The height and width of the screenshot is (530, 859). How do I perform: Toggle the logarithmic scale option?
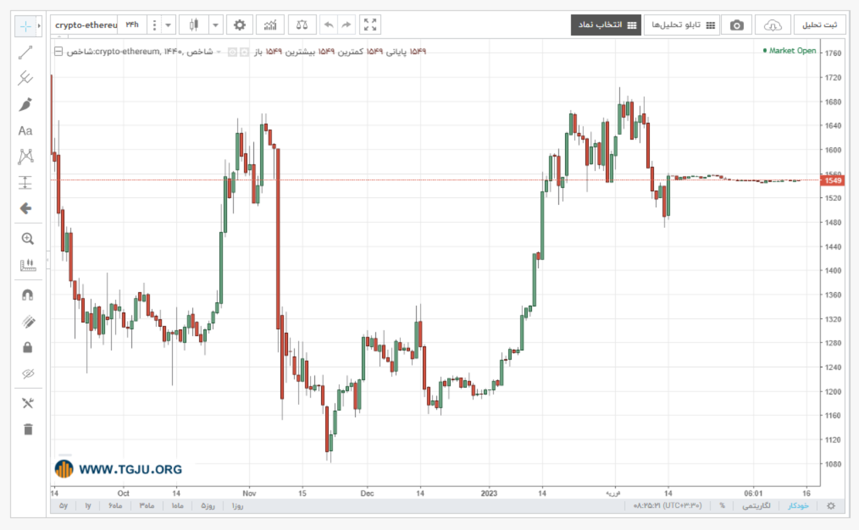pos(756,506)
